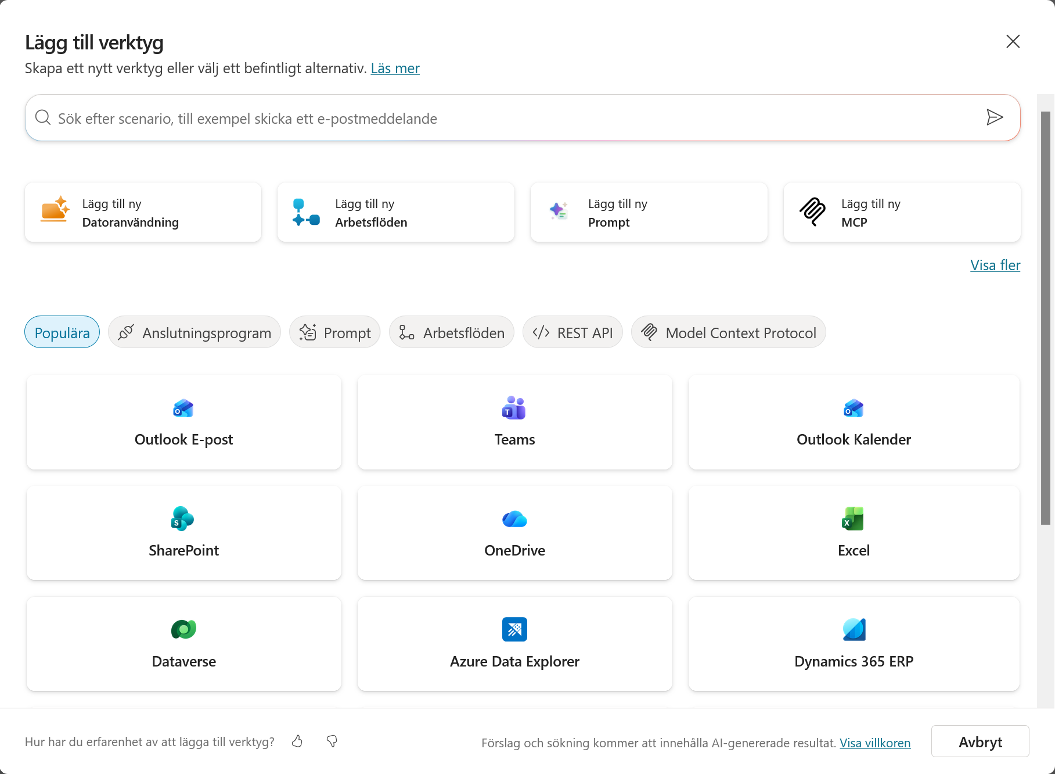Click the Azure Data Explorer icon
The height and width of the screenshot is (774, 1055).
point(514,629)
